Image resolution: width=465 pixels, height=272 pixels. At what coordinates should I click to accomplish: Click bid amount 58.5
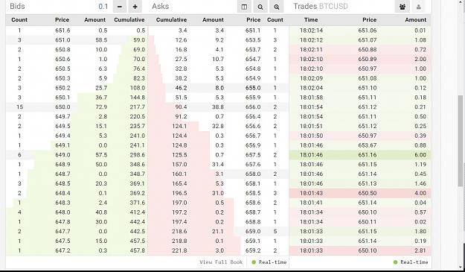[x=101, y=40]
